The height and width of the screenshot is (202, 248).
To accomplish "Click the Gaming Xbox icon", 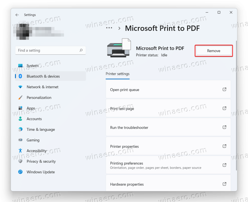I will (20, 140).
